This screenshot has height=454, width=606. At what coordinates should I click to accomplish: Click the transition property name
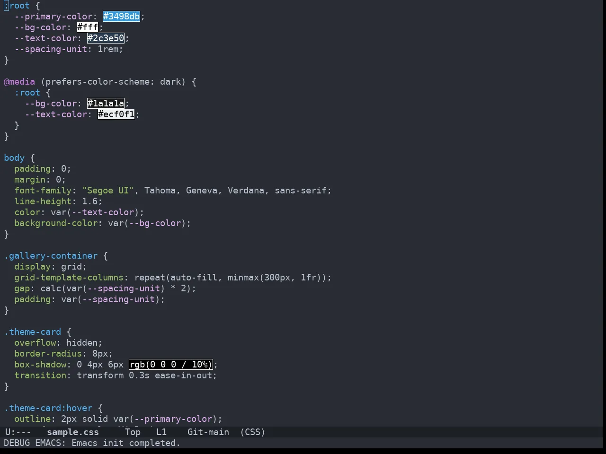40,375
